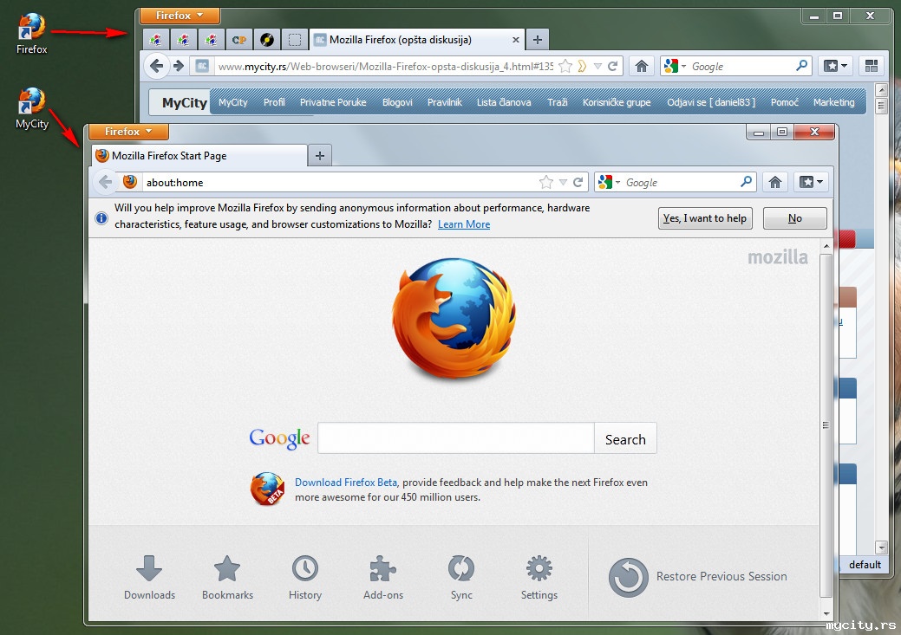901x635 pixels.
Task: Open Firefox menu button in front window
Action: [128, 132]
